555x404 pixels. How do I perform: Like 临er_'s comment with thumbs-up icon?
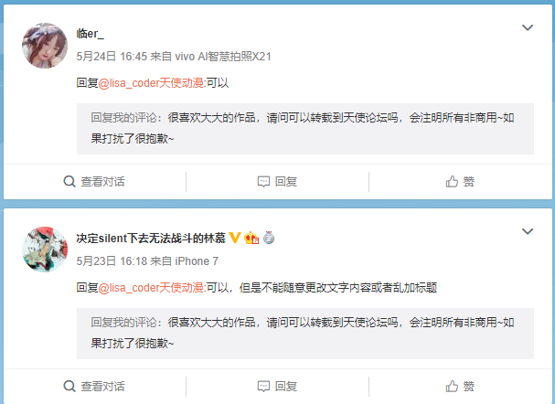tap(452, 182)
